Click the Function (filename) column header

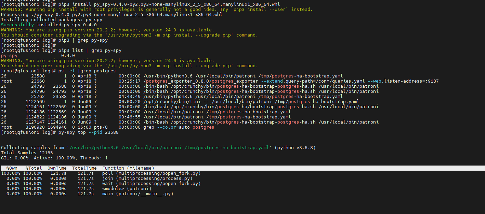click(x=128, y=168)
